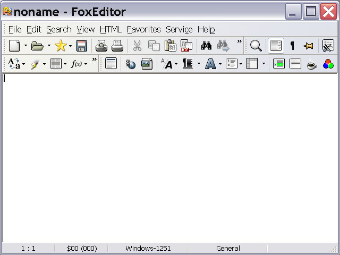This screenshot has width=340, height=255.
Task: Open settings with the wrench-tools icon
Action: (328, 46)
